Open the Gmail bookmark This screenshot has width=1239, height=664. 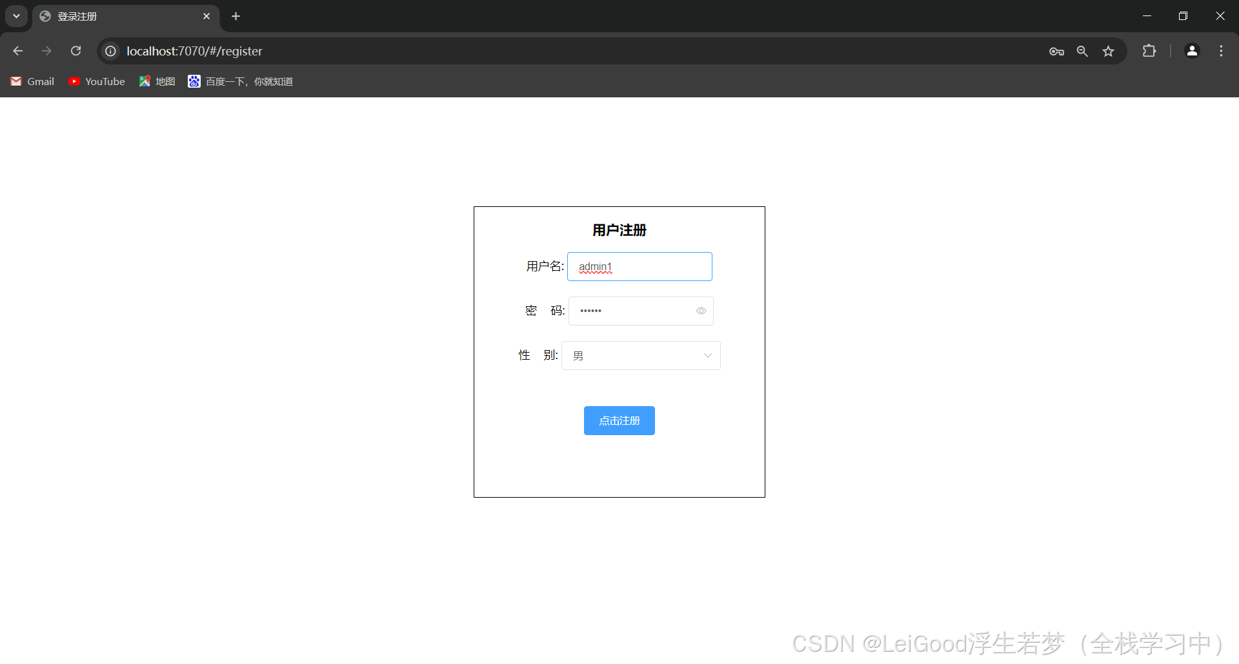[x=32, y=81]
